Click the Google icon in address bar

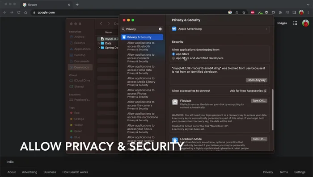coord(230,12)
